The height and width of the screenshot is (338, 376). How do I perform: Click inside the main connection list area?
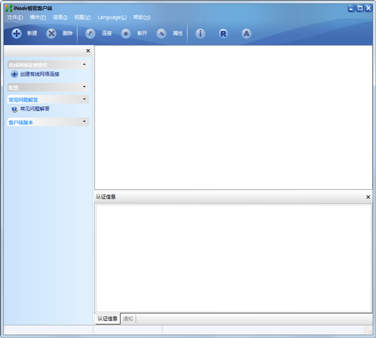click(x=234, y=117)
